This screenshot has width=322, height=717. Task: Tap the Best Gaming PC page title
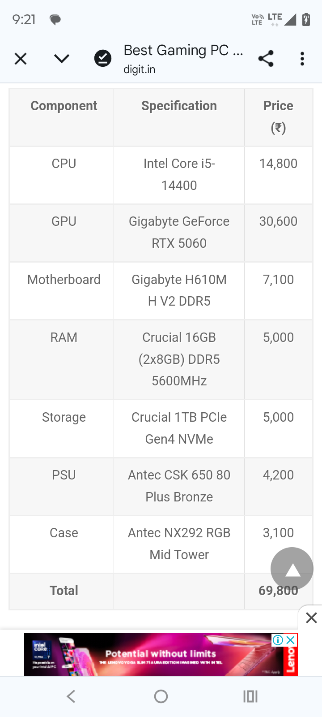183,50
